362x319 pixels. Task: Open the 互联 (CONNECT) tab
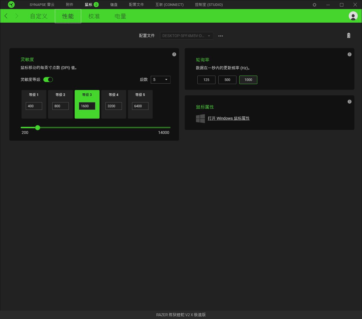[169, 5]
